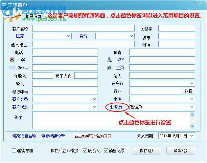
Task: Focus the 员工人数 input field
Action: [x=86, y=75]
